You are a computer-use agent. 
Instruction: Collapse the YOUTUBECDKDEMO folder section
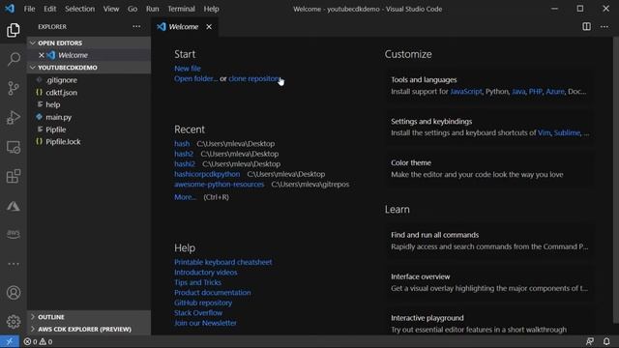click(89, 68)
